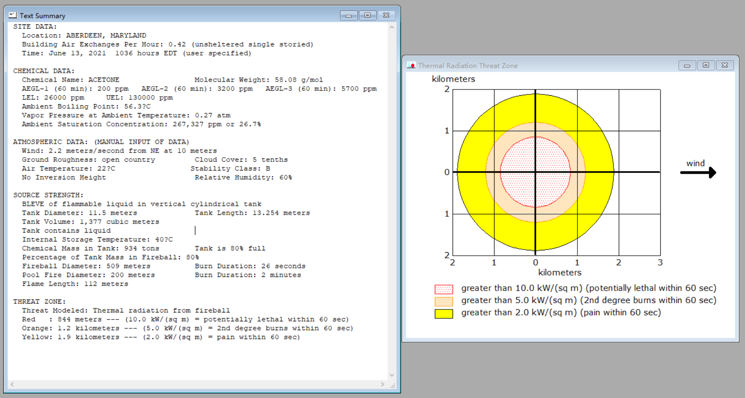Image resolution: width=745 pixels, height=398 pixels.
Task: Minimize the Thermal Radiation Threat Zone window
Action: 687,66
